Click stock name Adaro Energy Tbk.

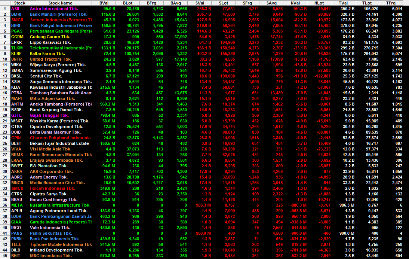click(49, 177)
